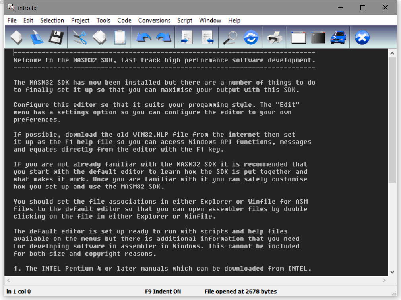Click the New file toolbar icon

coord(16,38)
